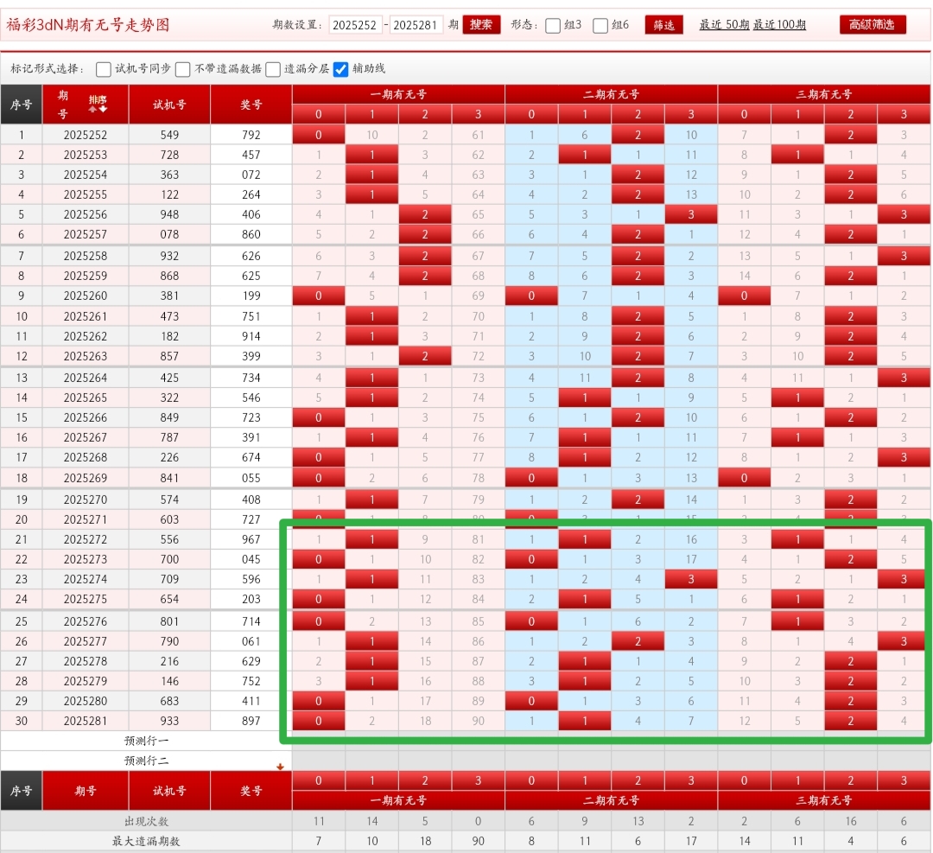Show the 最近50期 results

point(724,24)
